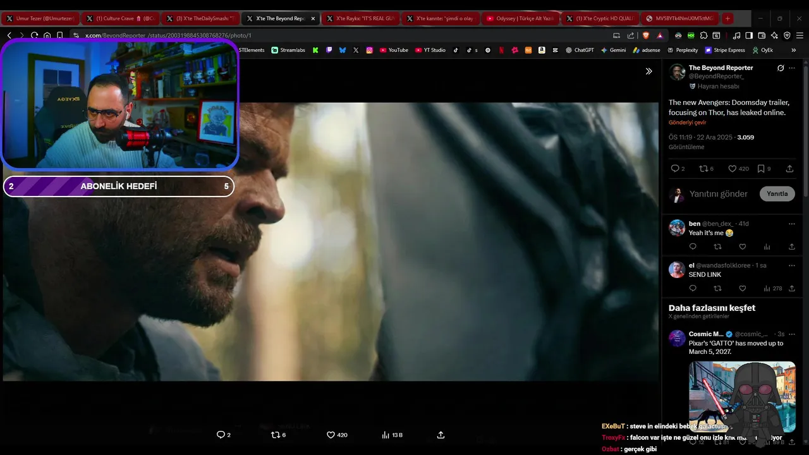Focus the Yanıtını gönder reply field
The height and width of the screenshot is (455, 809).
coord(719,194)
